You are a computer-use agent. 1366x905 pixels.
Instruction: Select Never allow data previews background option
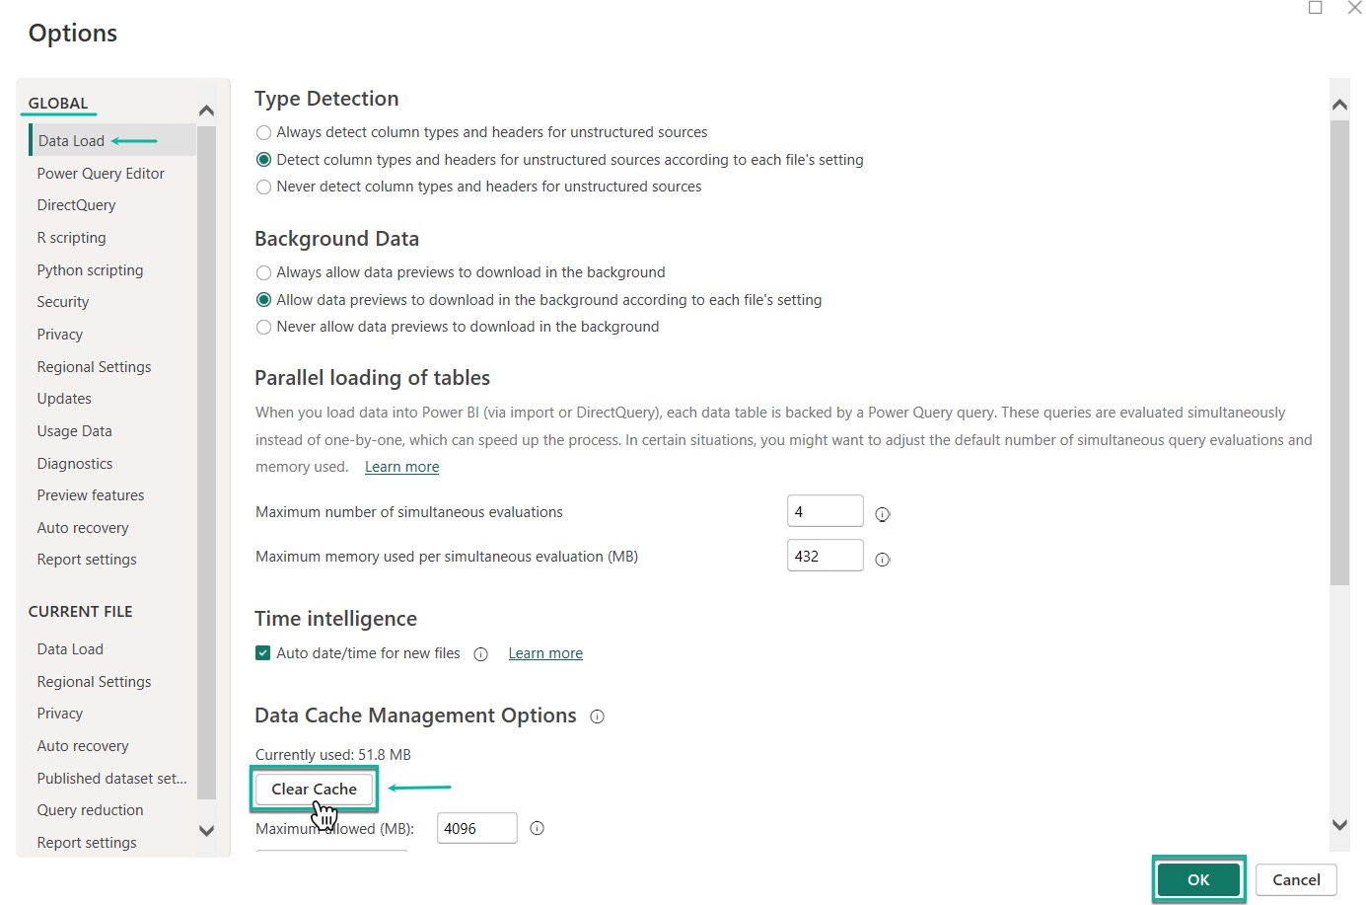[263, 328]
